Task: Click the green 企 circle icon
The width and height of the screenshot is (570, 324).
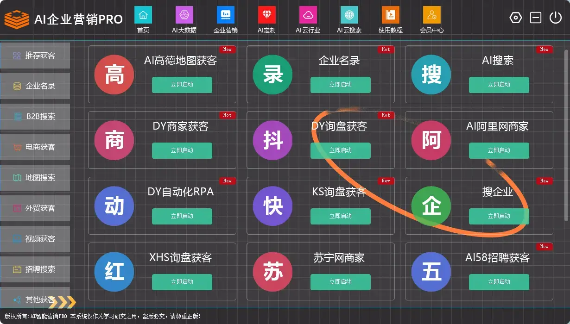Action: point(431,206)
